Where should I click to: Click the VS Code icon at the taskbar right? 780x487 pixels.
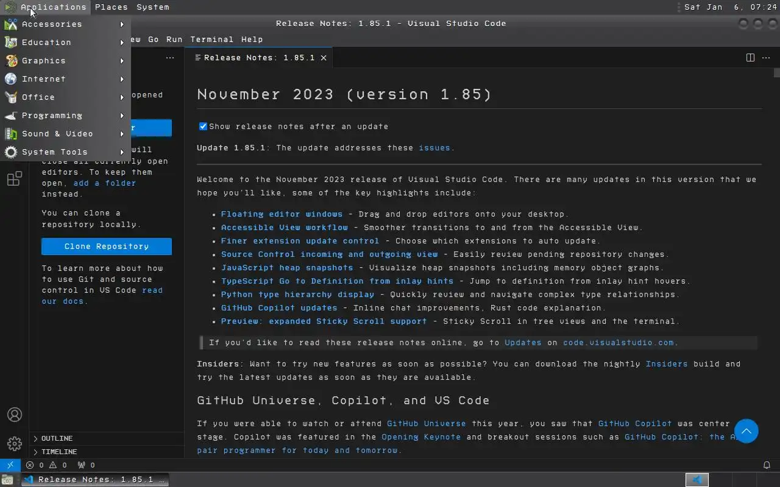pyautogui.click(x=697, y=480)
